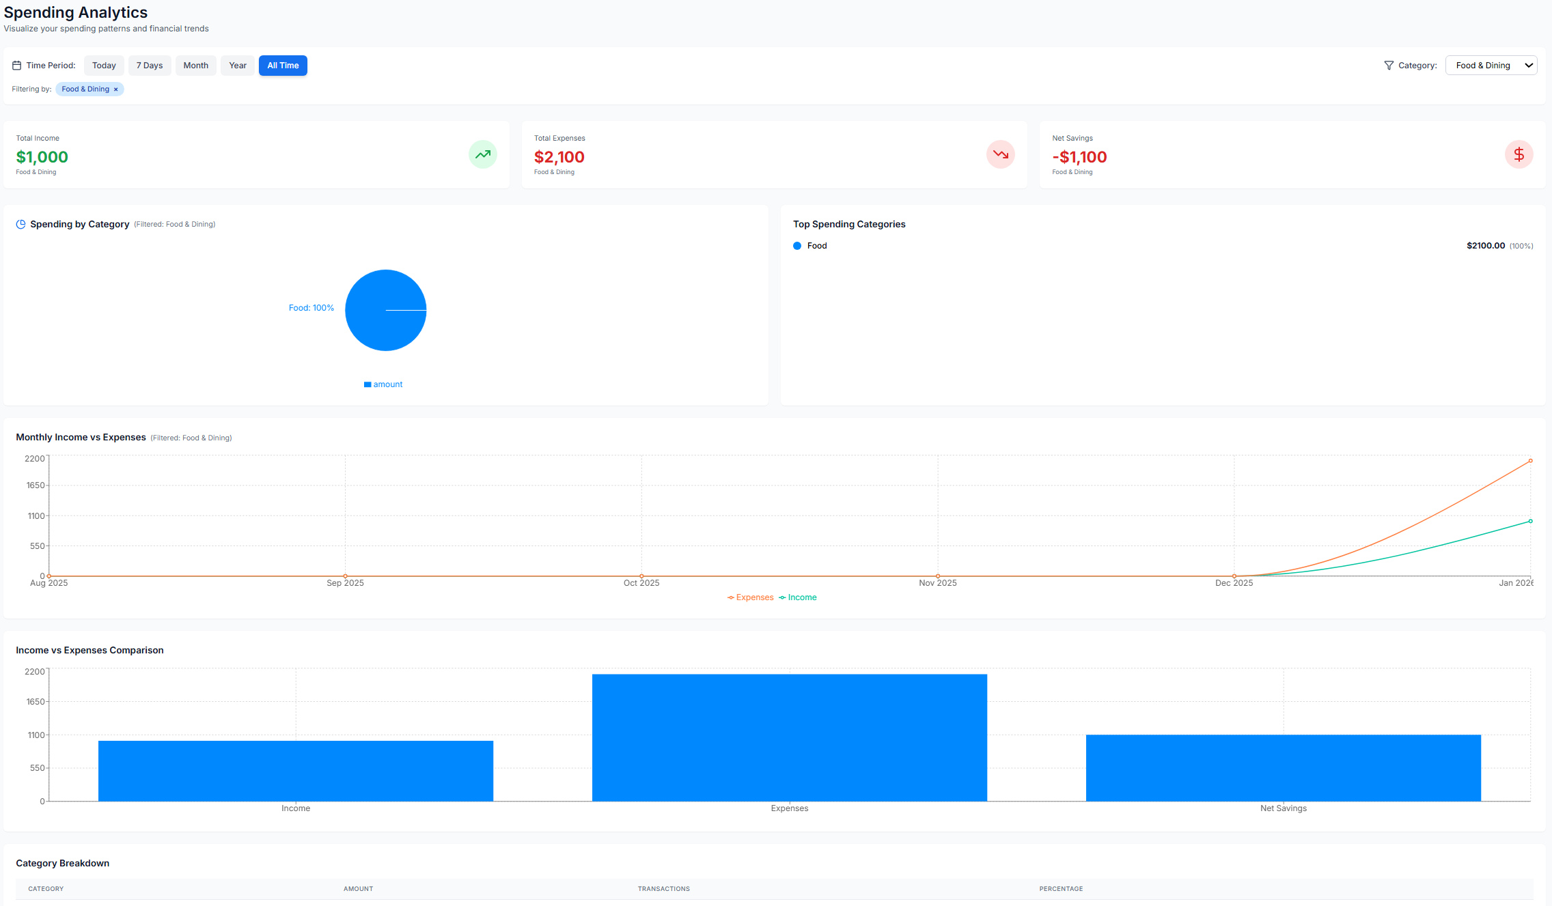Click the dollar sign Net Savings icon
The height and width of the screenshot is (906, 1552).
pos(1519,154)
